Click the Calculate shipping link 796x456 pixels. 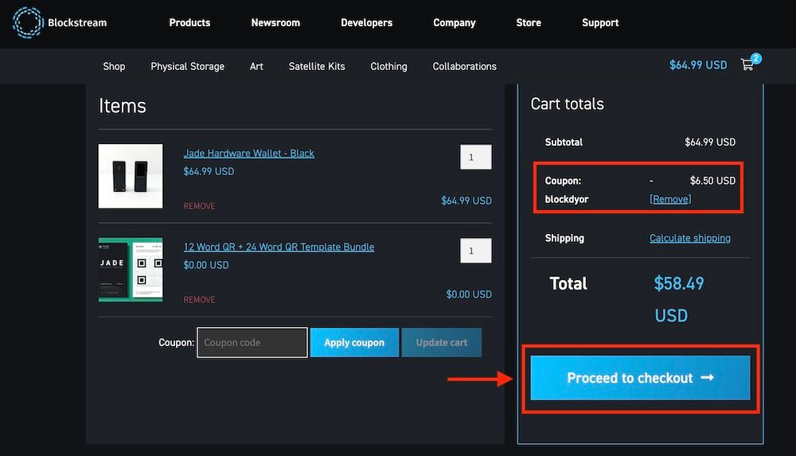coord(690,238)
